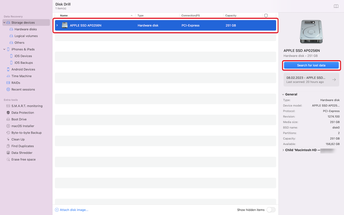The height and width of the screenshot is (215, 344).
Task: Open the help book icon
Action: click(x=336, y=6)
